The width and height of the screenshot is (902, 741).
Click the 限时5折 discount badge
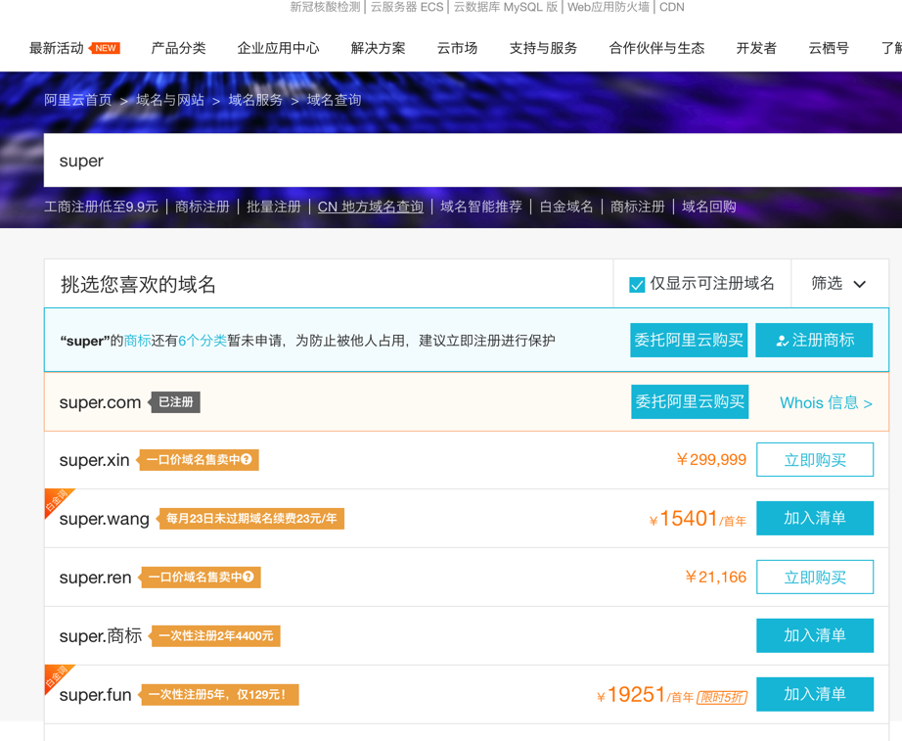[722, 698]
